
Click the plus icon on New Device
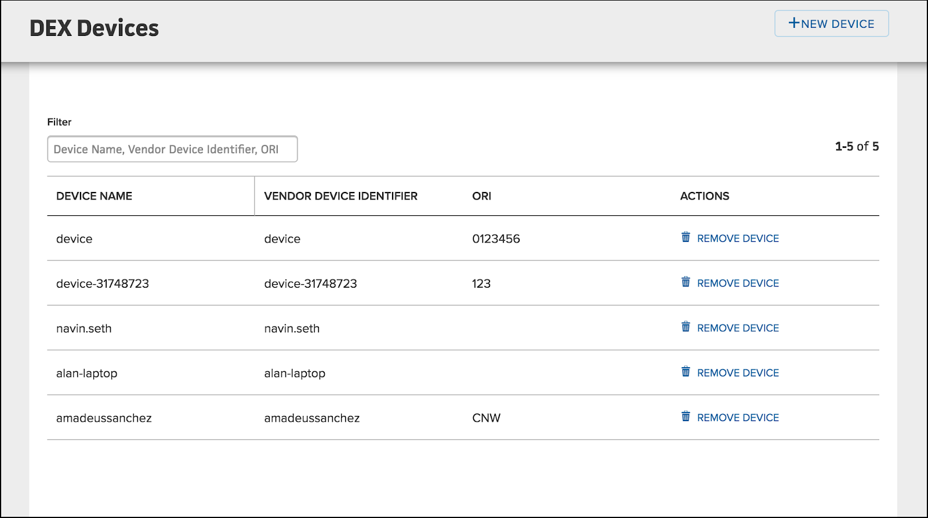pyautogui.click(x=793, y=23)
